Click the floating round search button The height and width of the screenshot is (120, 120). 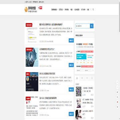(117, 97)
